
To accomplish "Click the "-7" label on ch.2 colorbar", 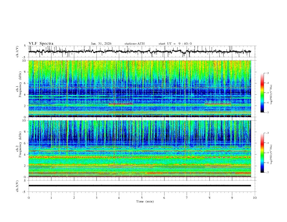I will point(267,173).
